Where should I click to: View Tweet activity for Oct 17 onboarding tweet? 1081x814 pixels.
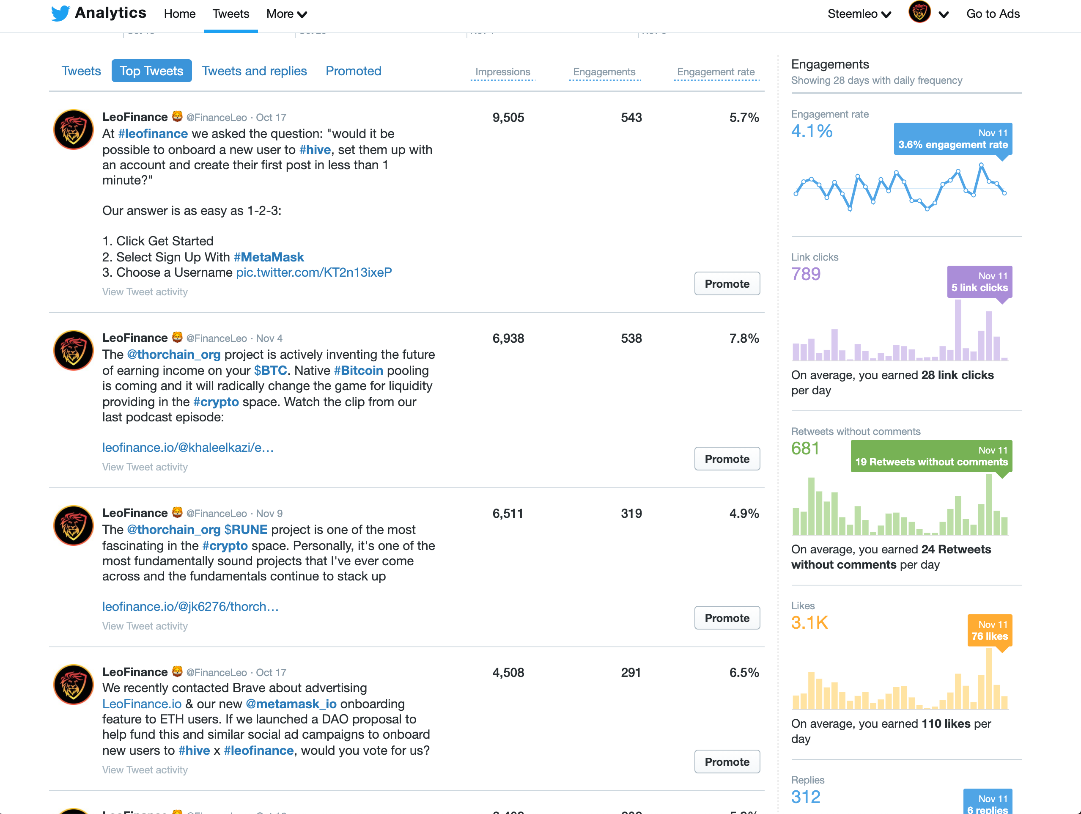145,292
